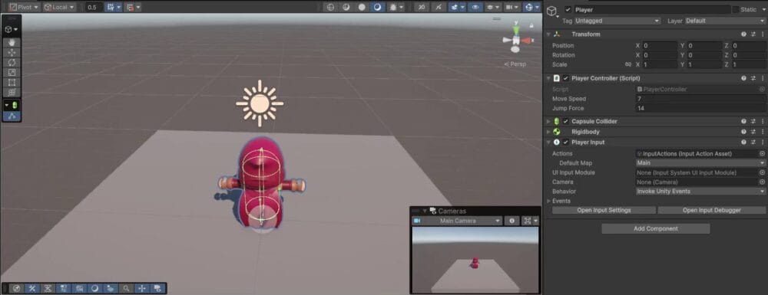Click the snap increment settings icon

pyautogui.click(x=130, y=8)
